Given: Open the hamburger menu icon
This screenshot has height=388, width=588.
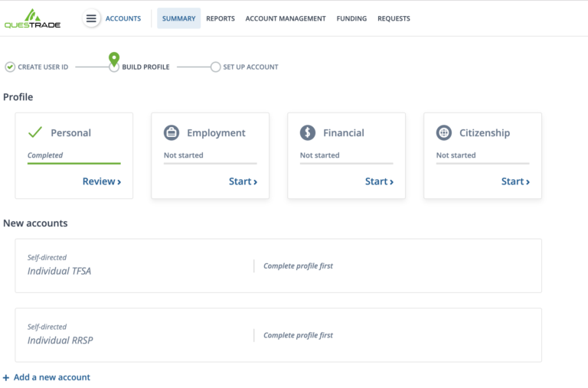Looking at the screenshot, I should coord(92,18).
